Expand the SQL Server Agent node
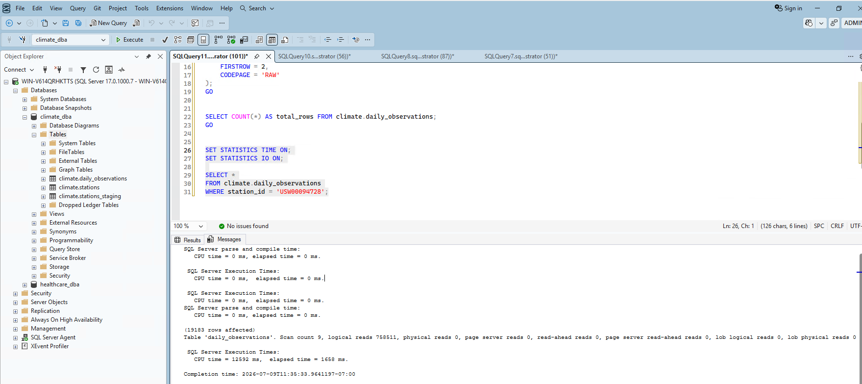 pyautogui.click(x=15, y=337)
